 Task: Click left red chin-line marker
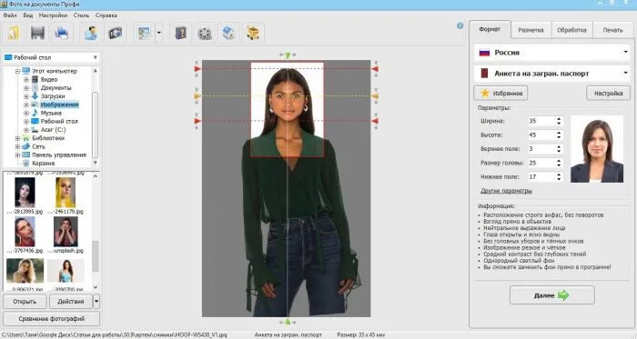pos(197,121)
